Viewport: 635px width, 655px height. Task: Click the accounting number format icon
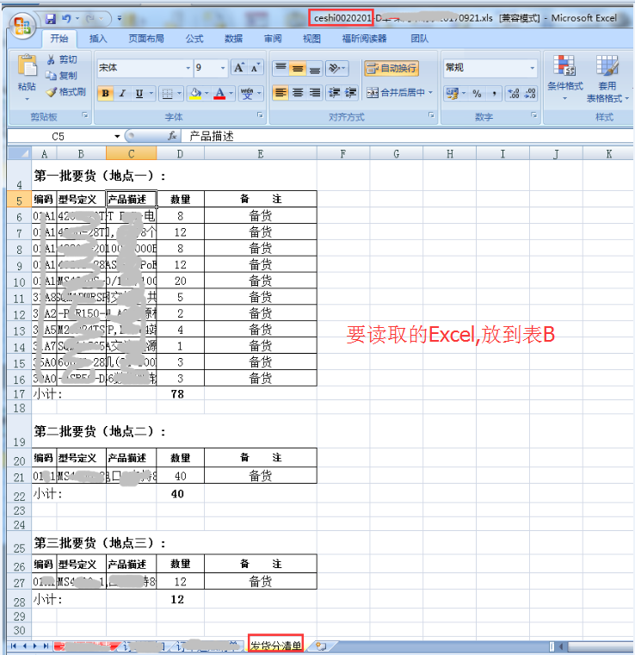[x=452, y=94]
